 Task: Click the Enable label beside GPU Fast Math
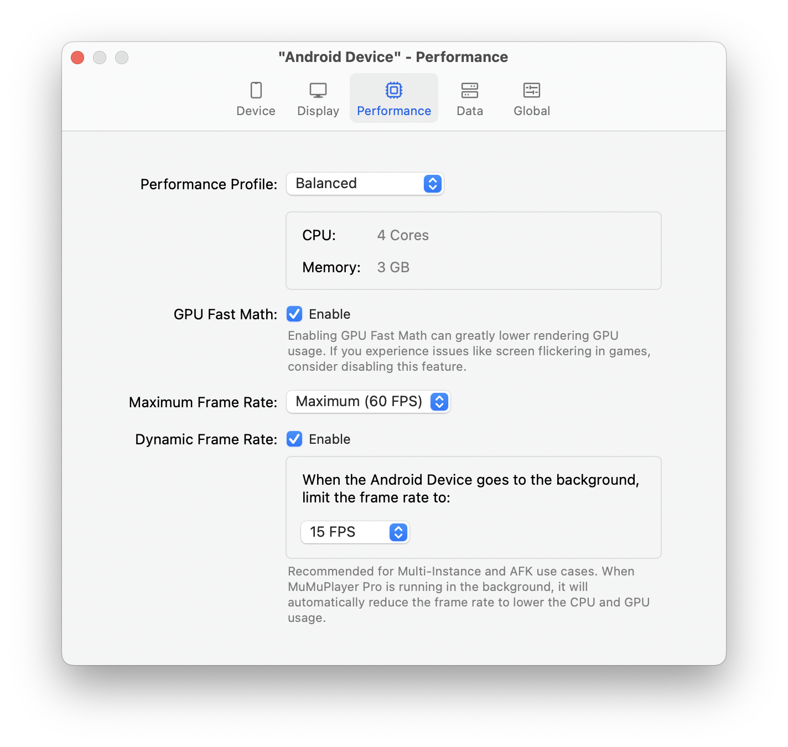(x=329, y=314)
